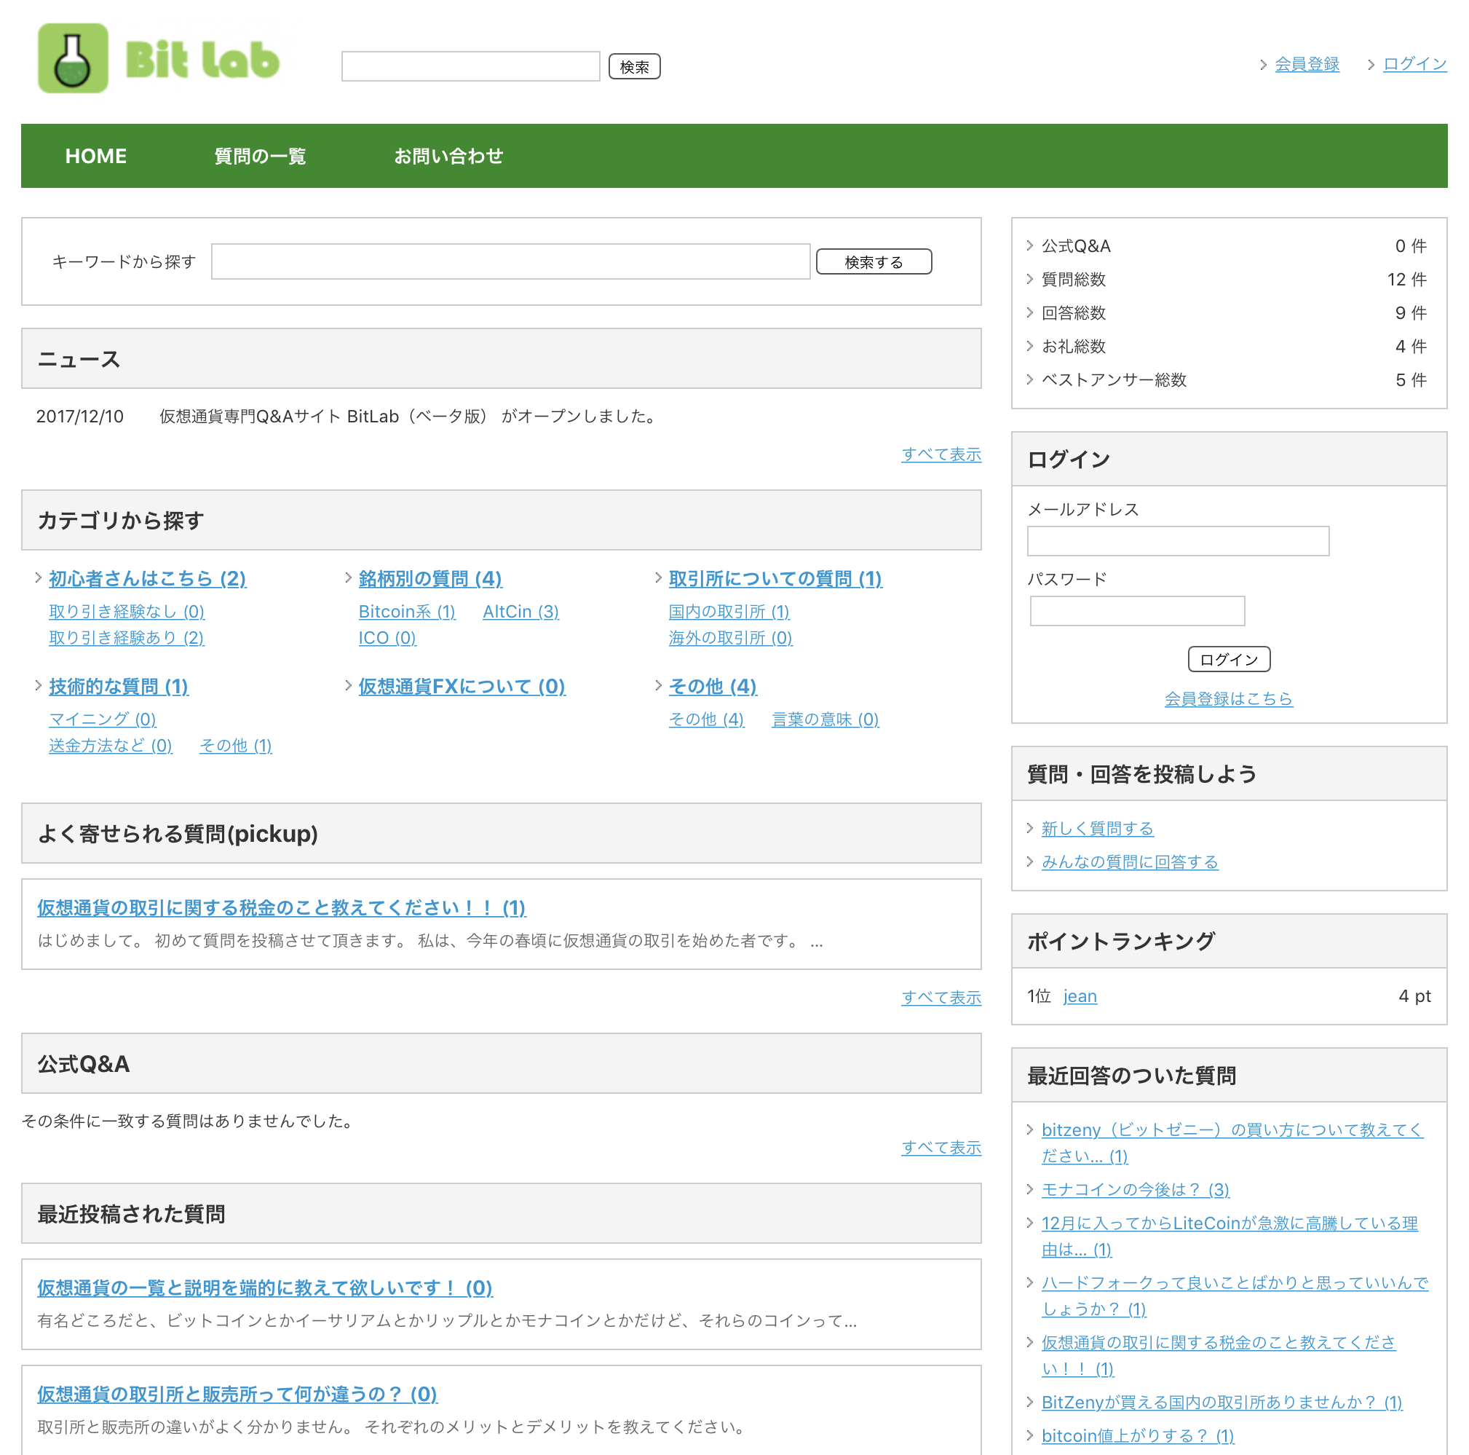Screen dimensions: 1469x1455
Task: Click the arrow beside 初心者さんはこちら category
Action: click(38, 577)
